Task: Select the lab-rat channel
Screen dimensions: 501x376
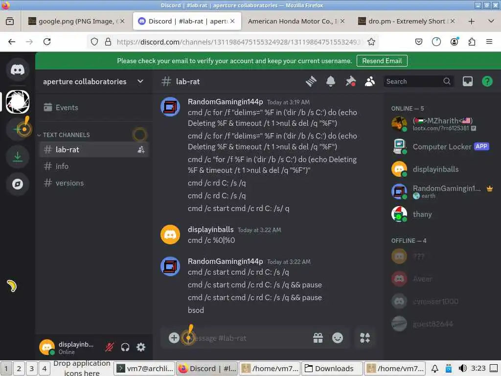Action: coord(94,149)
